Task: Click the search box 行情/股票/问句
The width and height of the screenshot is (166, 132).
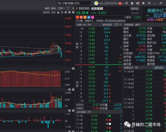Action: click(x=74, y=3)
